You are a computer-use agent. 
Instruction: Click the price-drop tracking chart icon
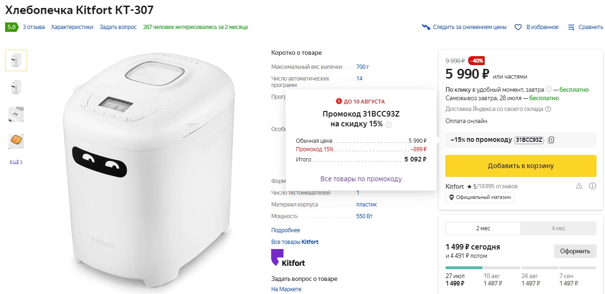[x=426, y=27]
